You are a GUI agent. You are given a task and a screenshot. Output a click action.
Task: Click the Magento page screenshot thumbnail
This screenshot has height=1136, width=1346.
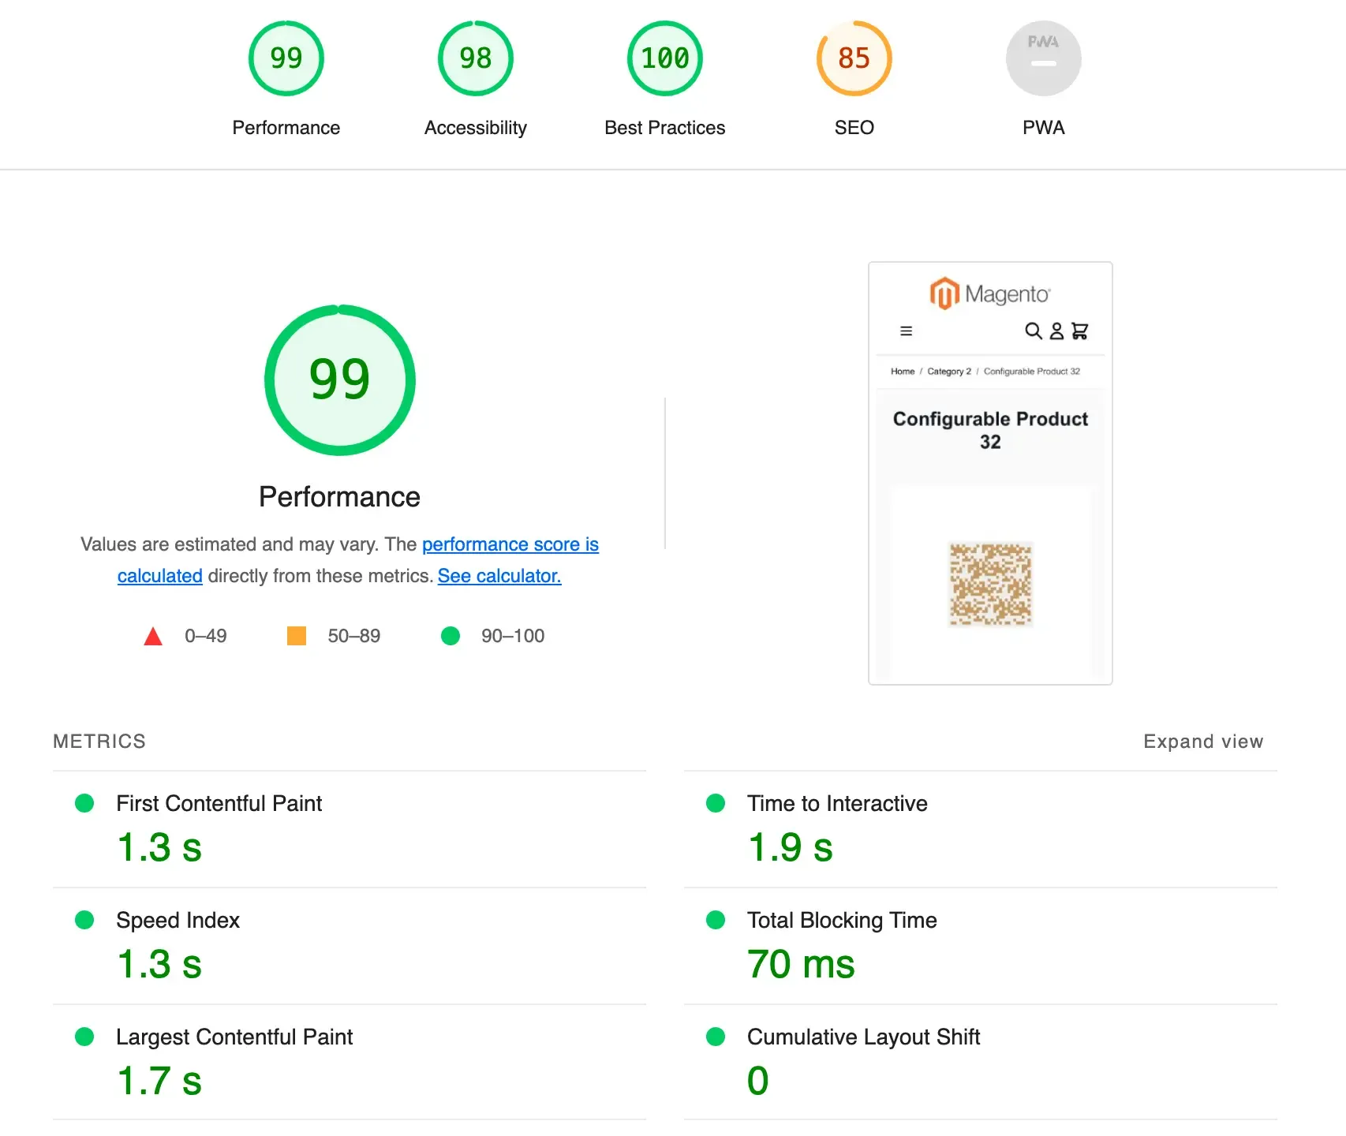coord(990,473)
